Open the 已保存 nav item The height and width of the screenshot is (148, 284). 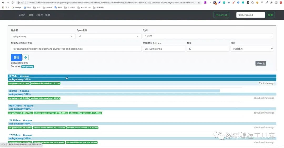(39, 15)
